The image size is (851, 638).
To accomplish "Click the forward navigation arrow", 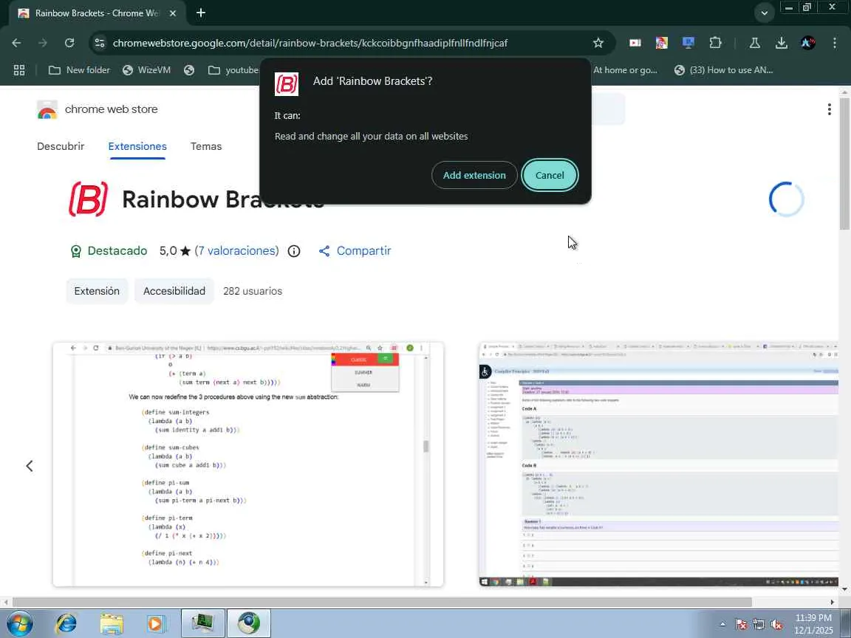I will [x=43, y=43].
